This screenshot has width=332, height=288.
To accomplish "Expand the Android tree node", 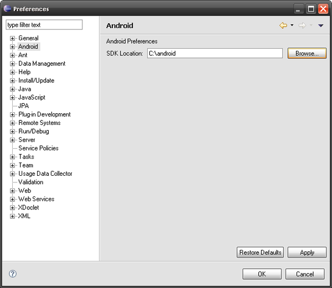I will (x=12, y=47).
